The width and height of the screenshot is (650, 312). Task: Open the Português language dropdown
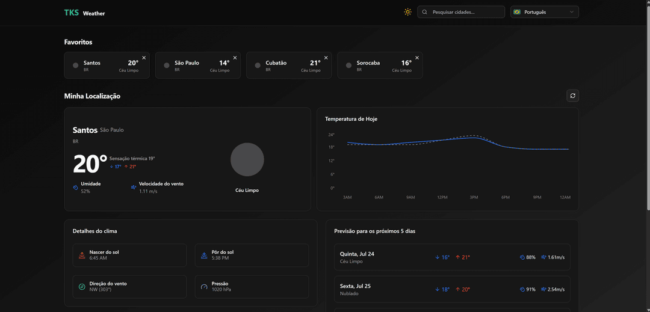pos(544,12)
